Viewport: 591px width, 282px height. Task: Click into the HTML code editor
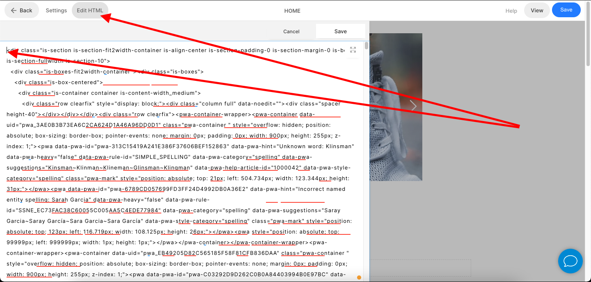coord(181,161)
